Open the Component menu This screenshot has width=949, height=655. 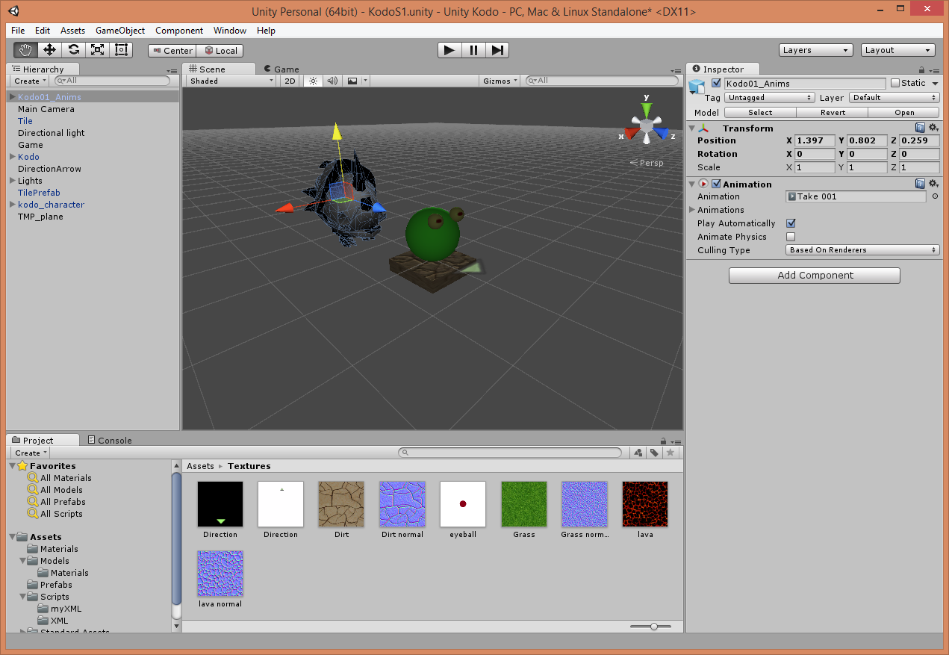click(x=179, y=31)
